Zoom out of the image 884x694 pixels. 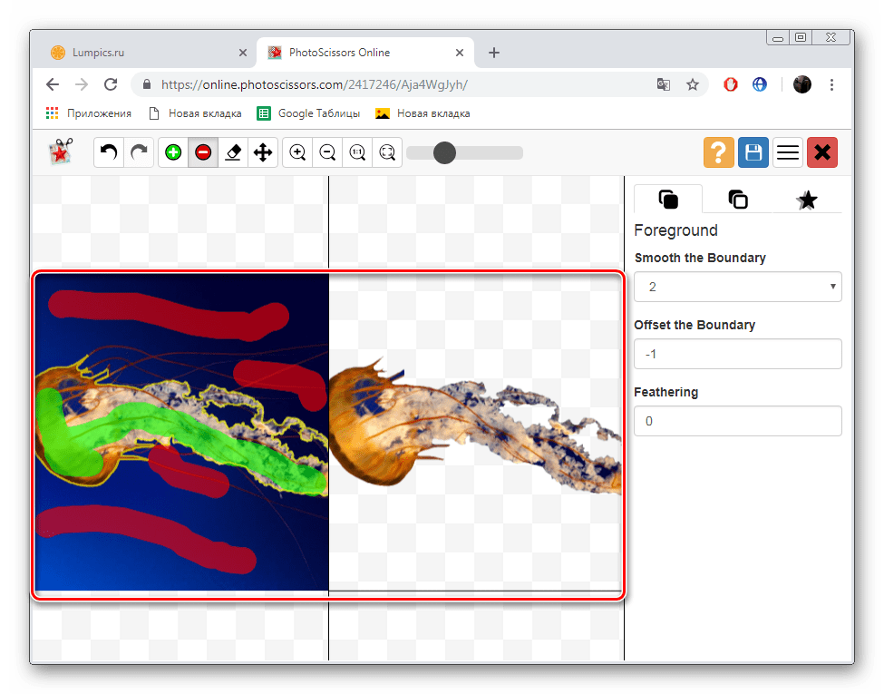(x=327, y=152)
